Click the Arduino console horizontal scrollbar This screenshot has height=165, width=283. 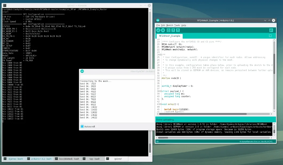point(163,138)
